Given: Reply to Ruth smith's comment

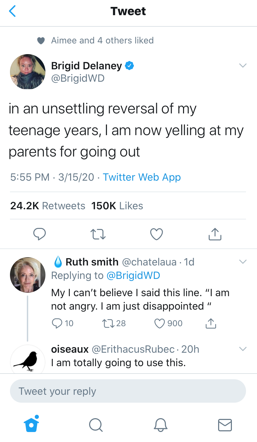Looking at the screenshot, I should [x=57, y=323].
